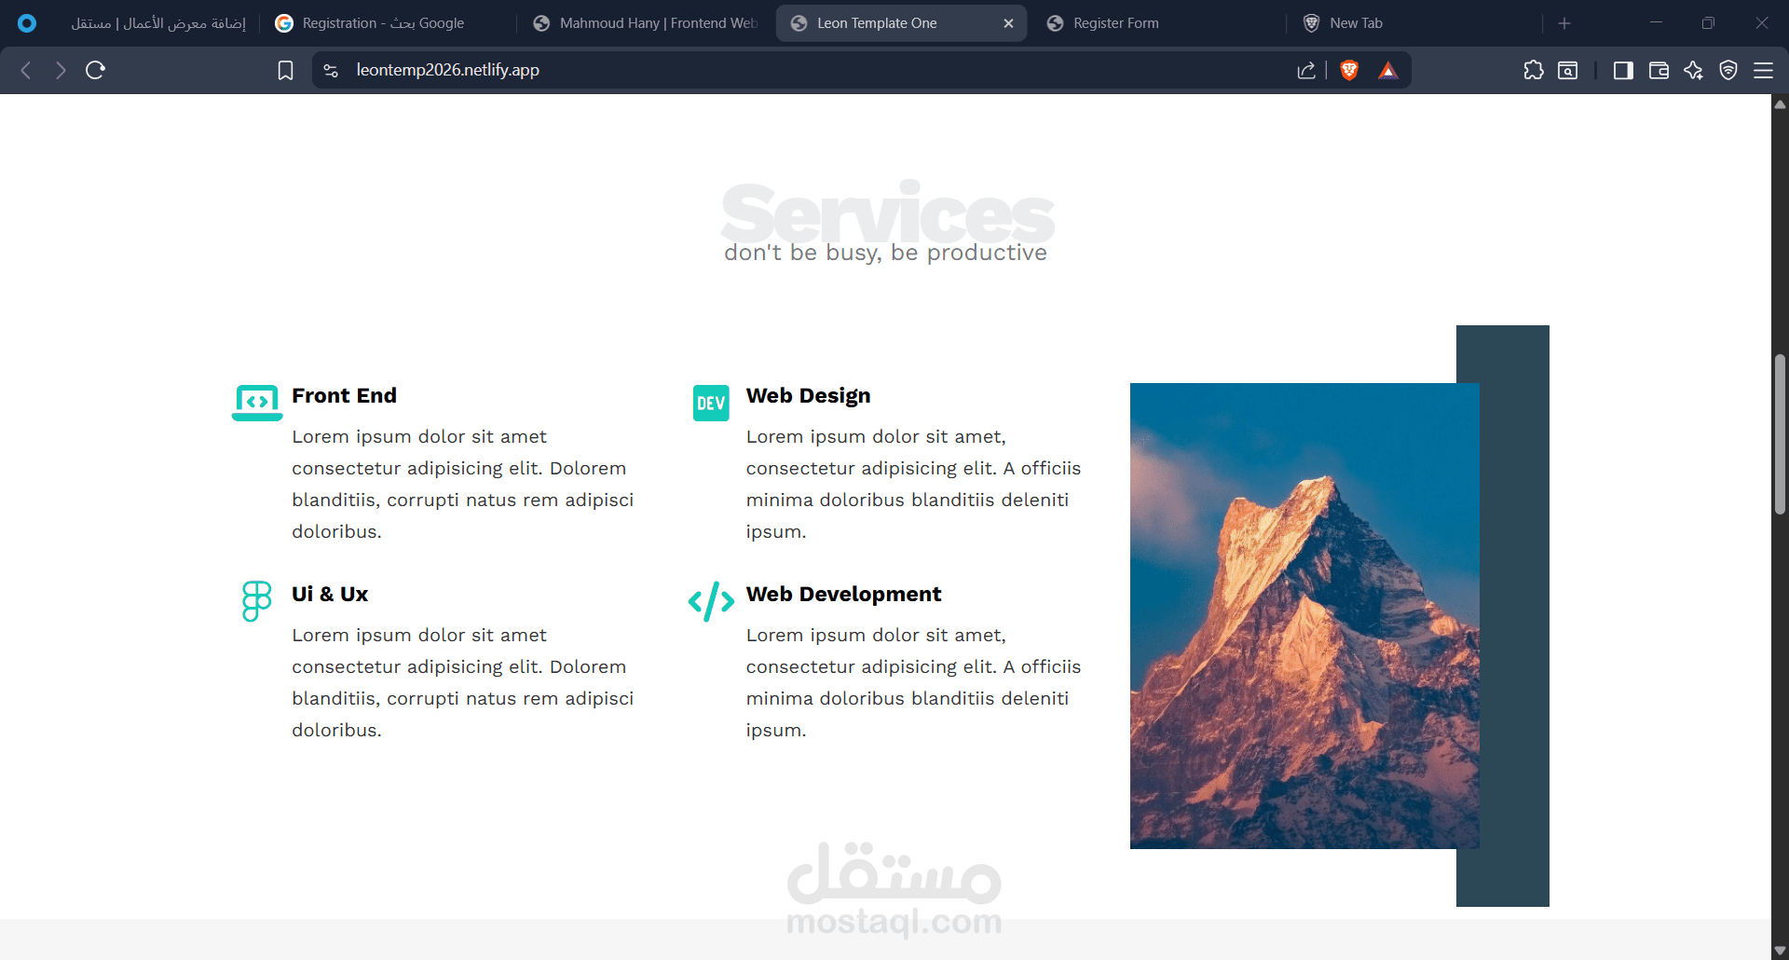Go back to previous page

[x=26, y=70]
